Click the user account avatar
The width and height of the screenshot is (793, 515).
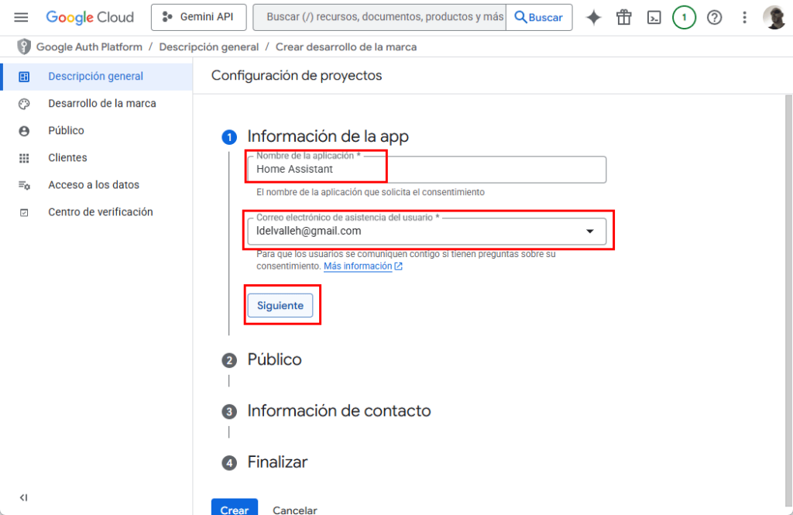(774, 17)
